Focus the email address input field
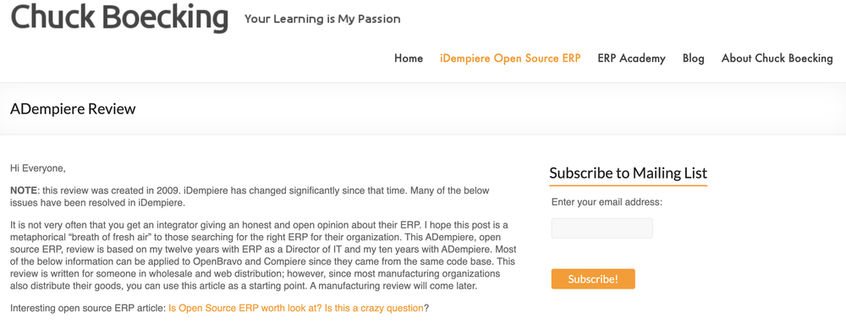Image resolution: width=846 pixels, height=324 pixels. (602, 228)
